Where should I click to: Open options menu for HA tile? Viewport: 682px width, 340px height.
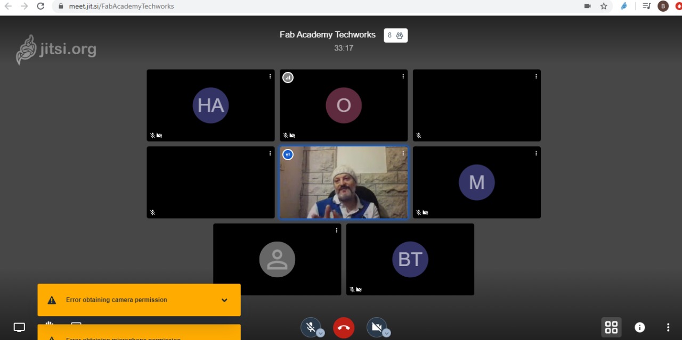270,77
